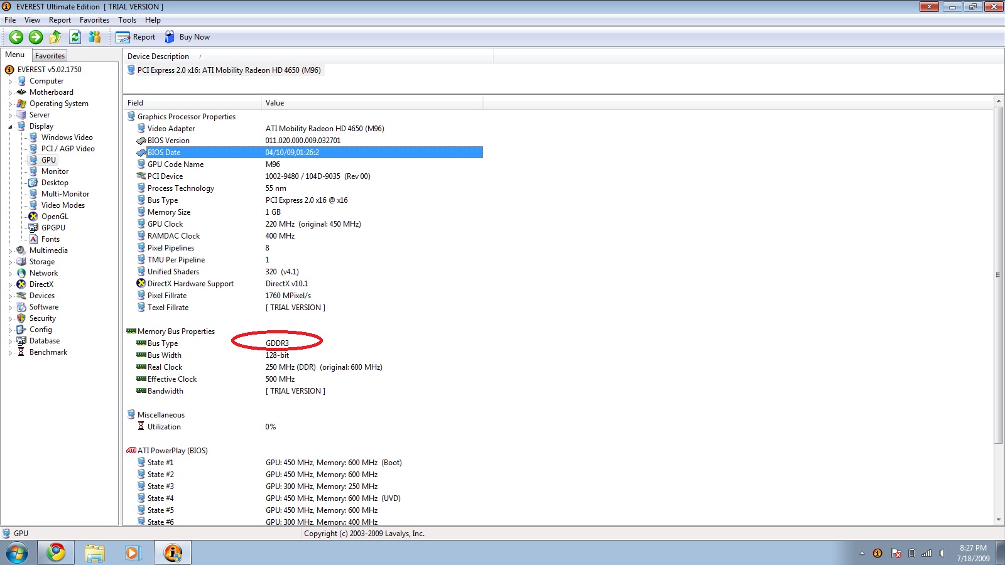The width and height of the screenshot is (1005, 565).
Task: Click the scroll down arrow of the details list
Action: coord(999,520)
